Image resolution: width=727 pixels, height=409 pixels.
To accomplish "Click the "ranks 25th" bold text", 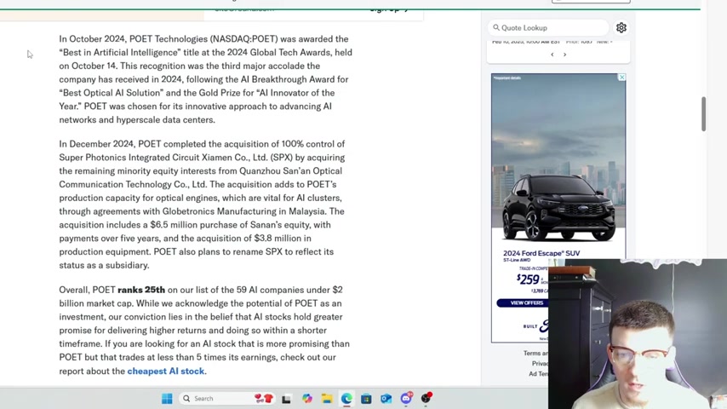I will coord(141,290).
